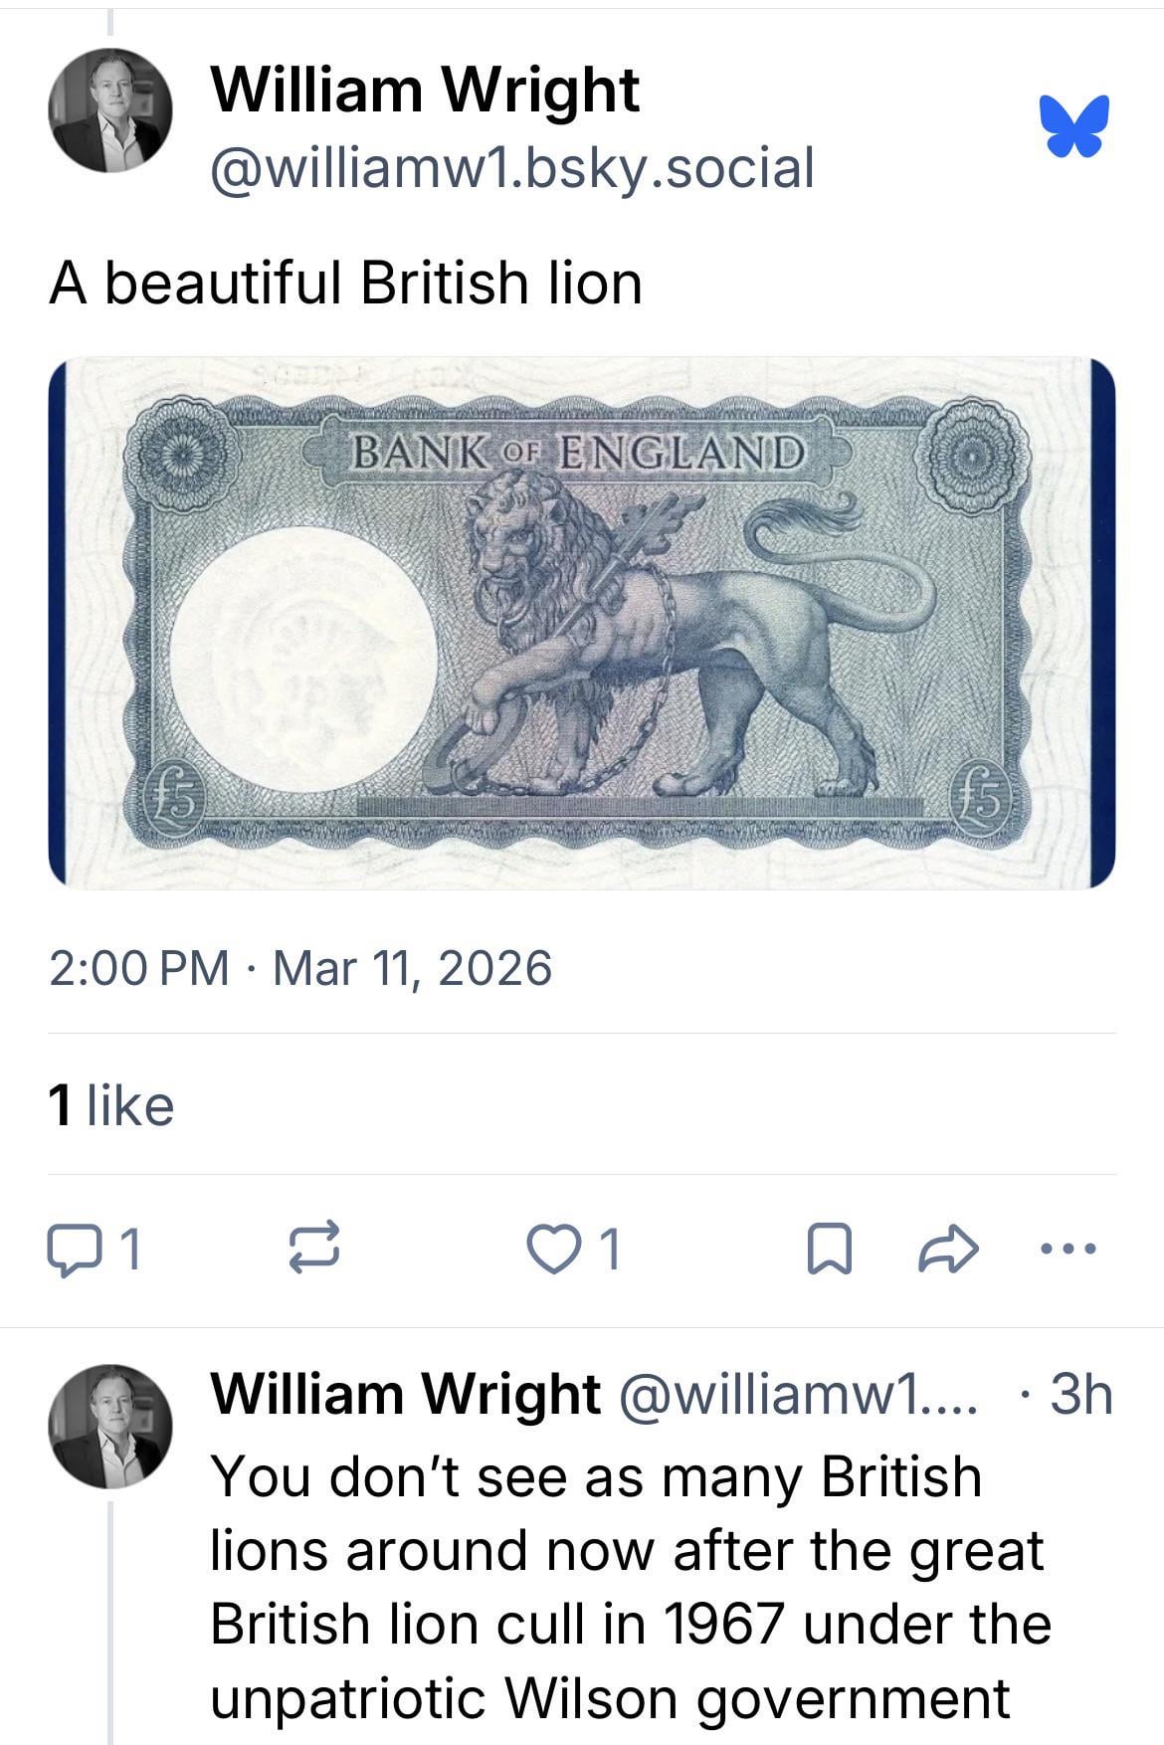View who liked via '1 like'

pyautogui.click(x=111, y=1105)
